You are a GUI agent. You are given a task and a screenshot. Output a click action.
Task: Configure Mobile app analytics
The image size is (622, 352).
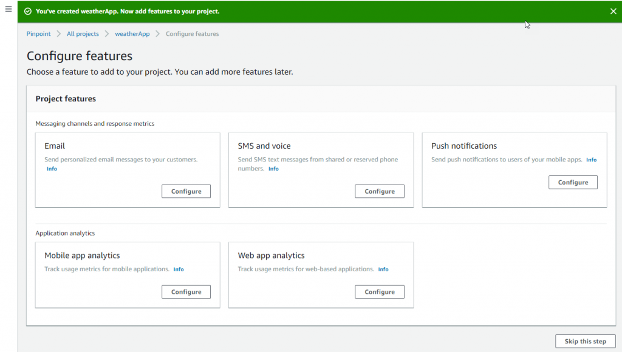click(x=186, y=291)
